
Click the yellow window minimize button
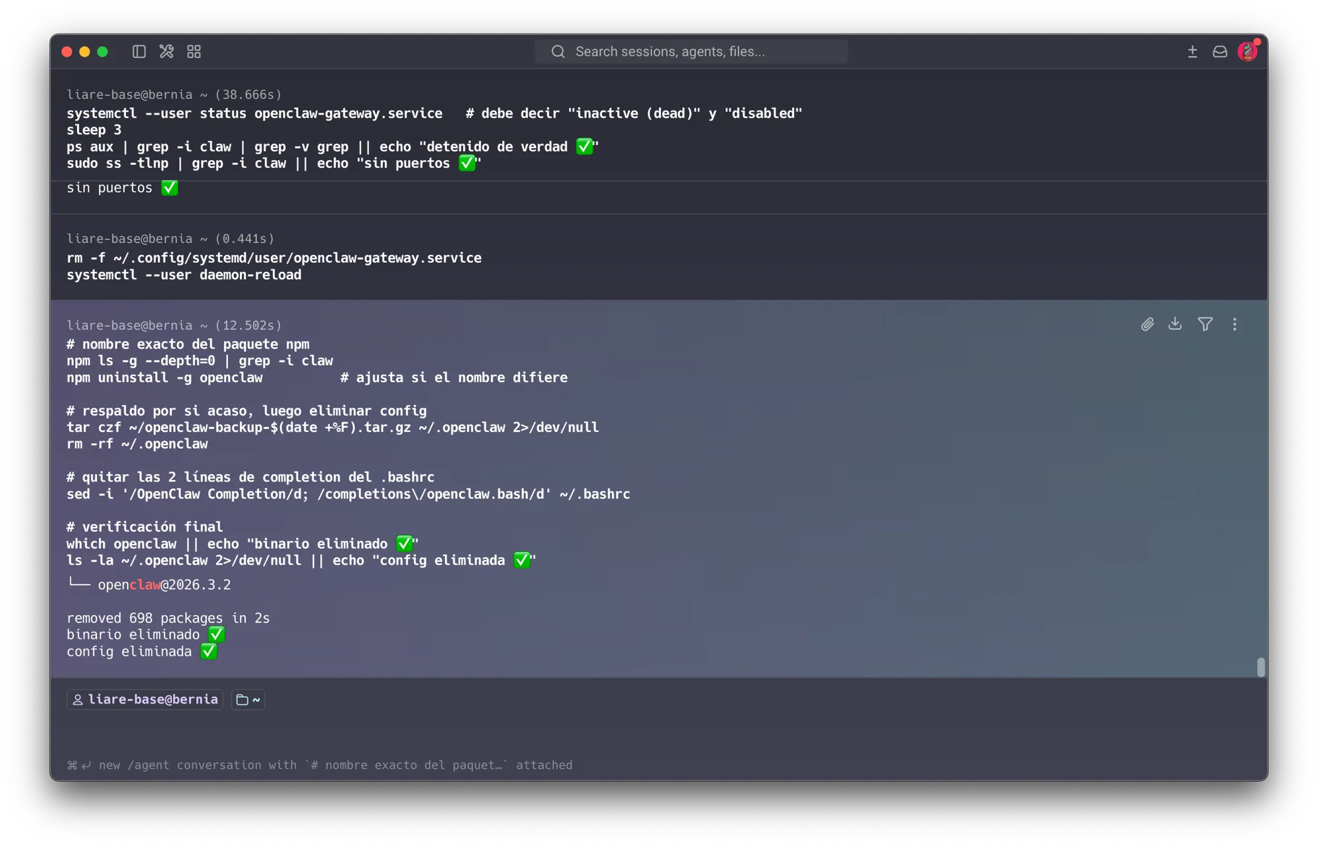pos(84,51)
